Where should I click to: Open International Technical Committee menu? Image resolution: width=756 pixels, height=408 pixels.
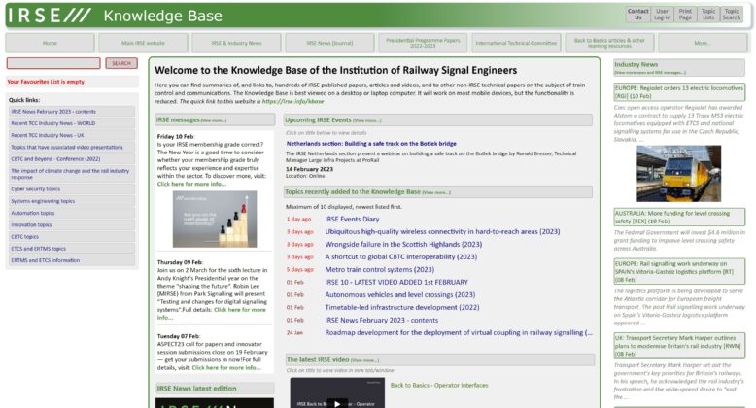coord(516,43)
